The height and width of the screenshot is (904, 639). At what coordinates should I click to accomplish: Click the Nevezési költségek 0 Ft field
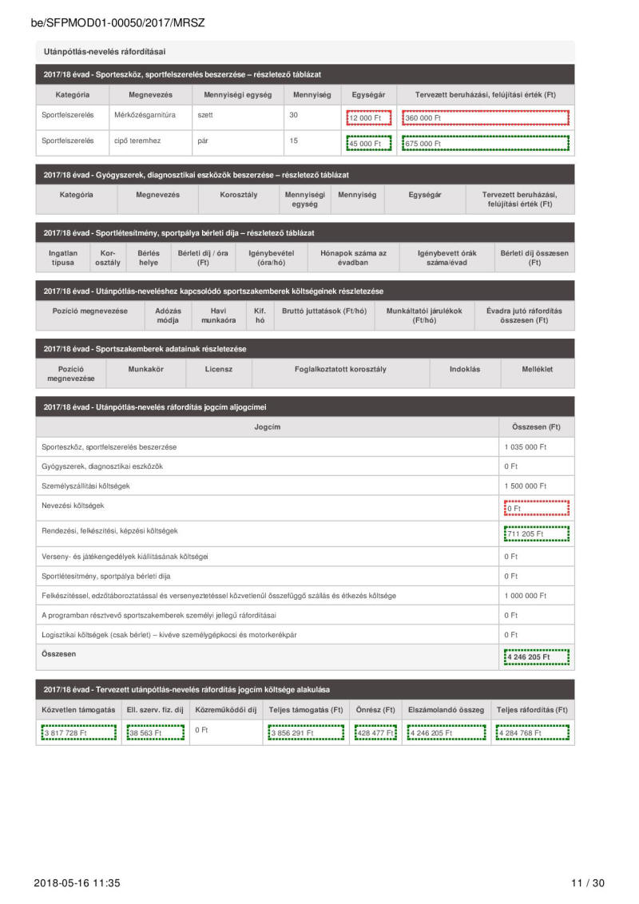(x=536, y=508)
